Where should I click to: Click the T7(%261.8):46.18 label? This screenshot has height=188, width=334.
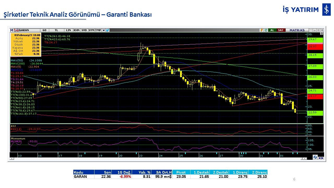tap(57, 36)
